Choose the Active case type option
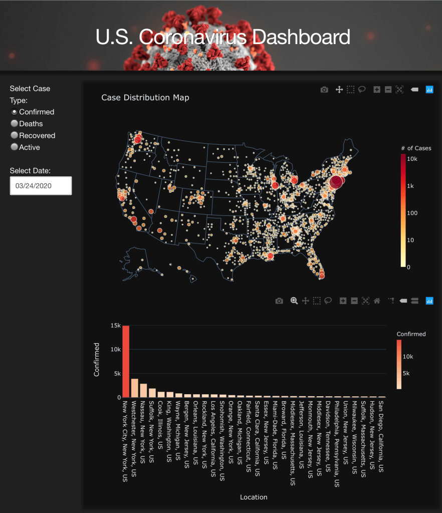This screenshot has height=513, width=442. pyautogui.click(x=15, y=147)
